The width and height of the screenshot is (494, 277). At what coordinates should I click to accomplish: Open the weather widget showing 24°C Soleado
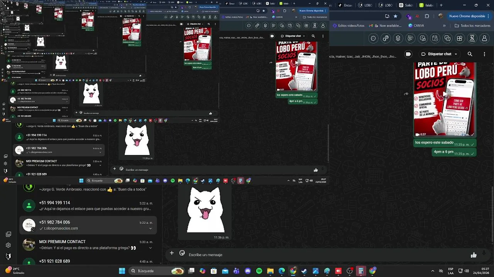click(14, 271)
